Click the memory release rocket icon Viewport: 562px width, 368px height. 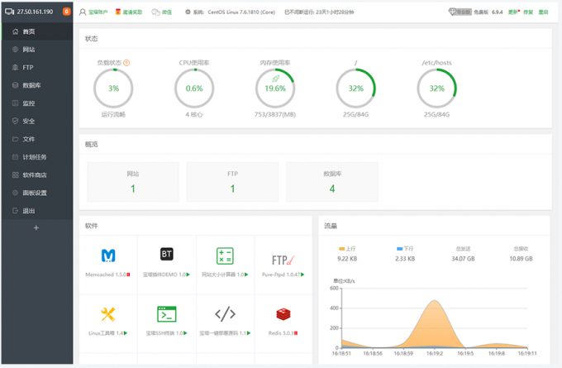coord(275,79)
